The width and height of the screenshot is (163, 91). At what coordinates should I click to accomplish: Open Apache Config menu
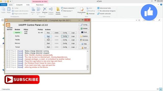(x=65, y=33)
